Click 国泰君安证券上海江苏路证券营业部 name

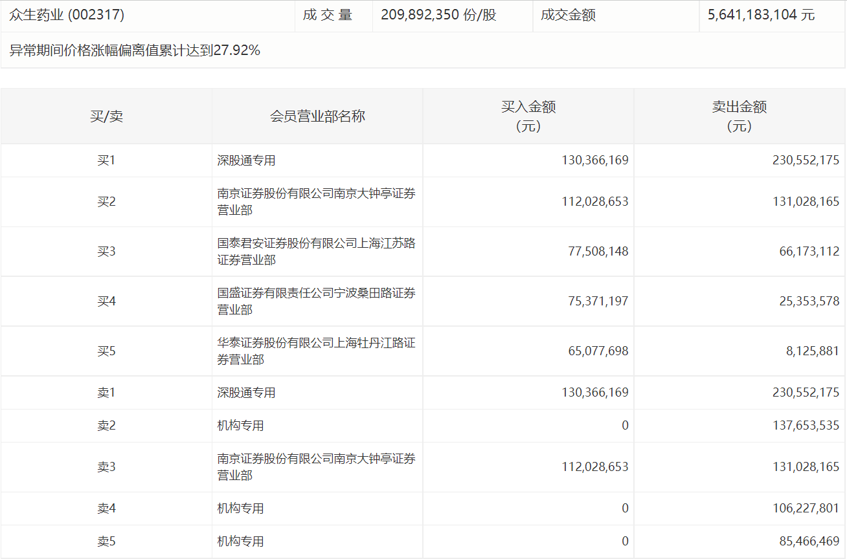point(317,252)
